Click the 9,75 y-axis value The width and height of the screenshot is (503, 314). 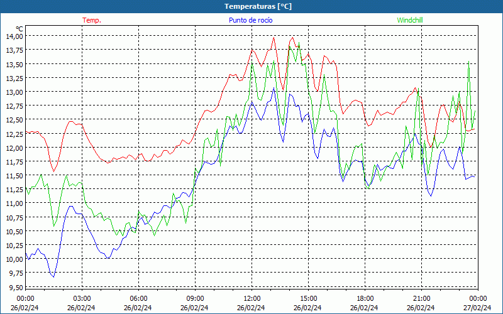tap(16, 273)
